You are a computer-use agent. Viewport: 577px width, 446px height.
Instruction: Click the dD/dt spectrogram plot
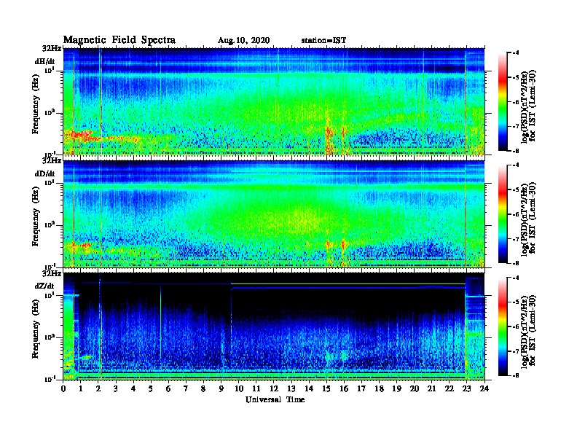tap(274, 214)
